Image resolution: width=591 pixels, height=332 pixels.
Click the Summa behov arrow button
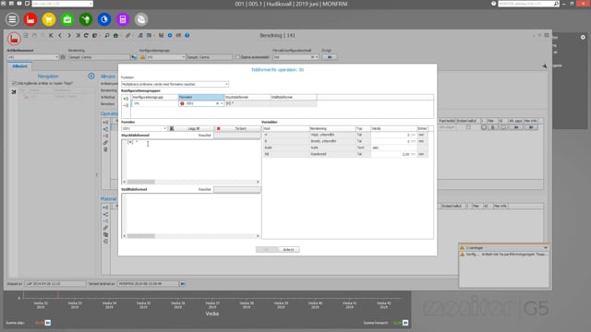click(x=405, y=323)
